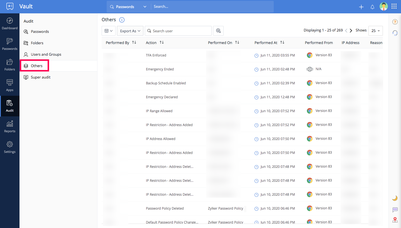This screenshot has height=228, width=401.
Task: Open the help question mark icon
Action: click(395, 22)
